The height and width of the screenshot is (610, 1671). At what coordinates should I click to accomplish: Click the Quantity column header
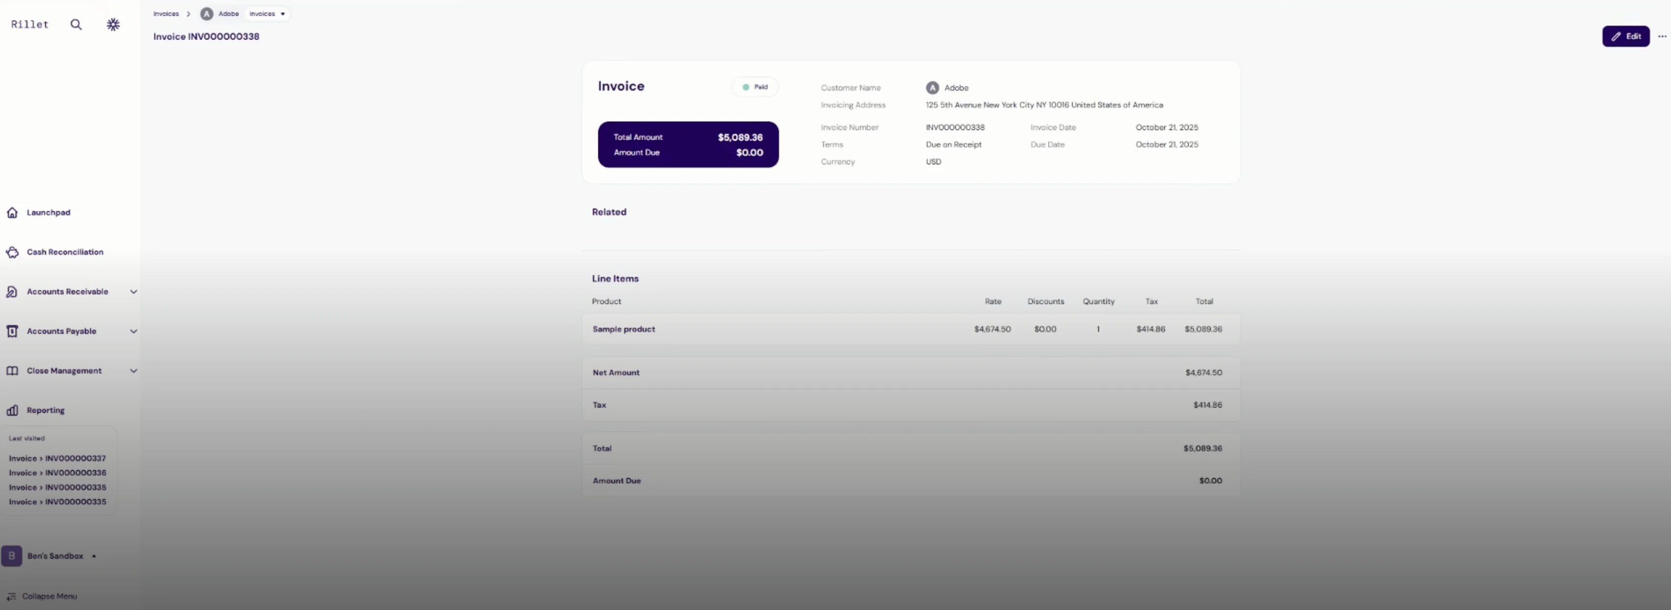1098,302
